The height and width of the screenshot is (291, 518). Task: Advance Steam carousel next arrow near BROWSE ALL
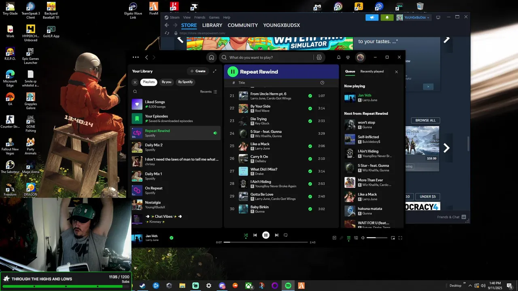(x=446, y=148)
